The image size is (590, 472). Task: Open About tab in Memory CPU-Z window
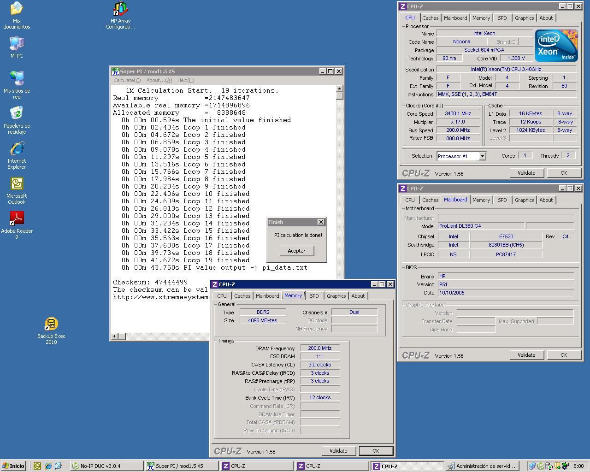[358, 296]
